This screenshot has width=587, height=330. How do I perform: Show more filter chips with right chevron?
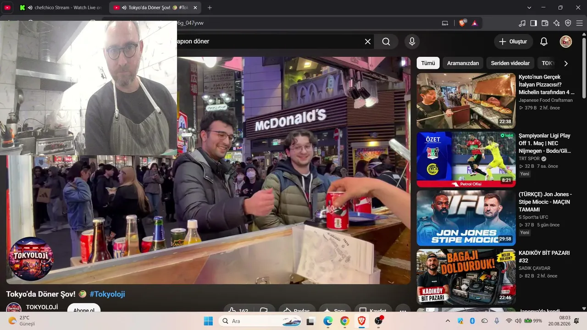566,64
